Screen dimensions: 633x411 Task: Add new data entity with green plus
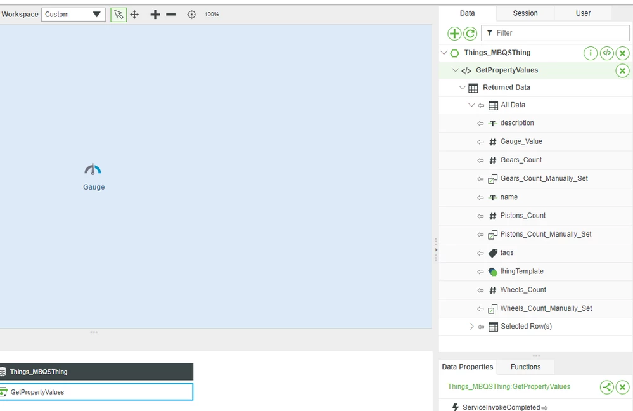pyautogui.click(x=454, y=33)
